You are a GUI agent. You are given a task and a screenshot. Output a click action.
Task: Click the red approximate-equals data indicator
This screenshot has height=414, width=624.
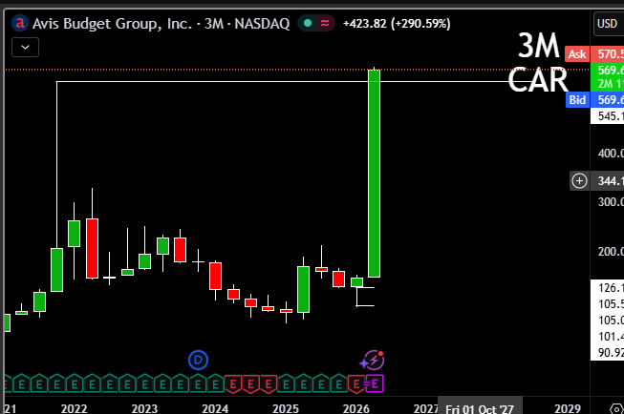[325, 23]
